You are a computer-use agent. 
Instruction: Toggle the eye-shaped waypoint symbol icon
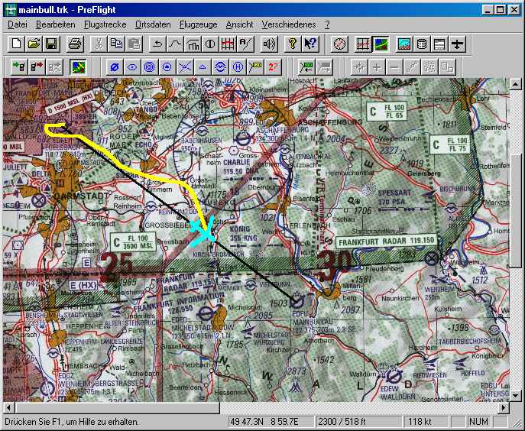[x=132, y=67]
